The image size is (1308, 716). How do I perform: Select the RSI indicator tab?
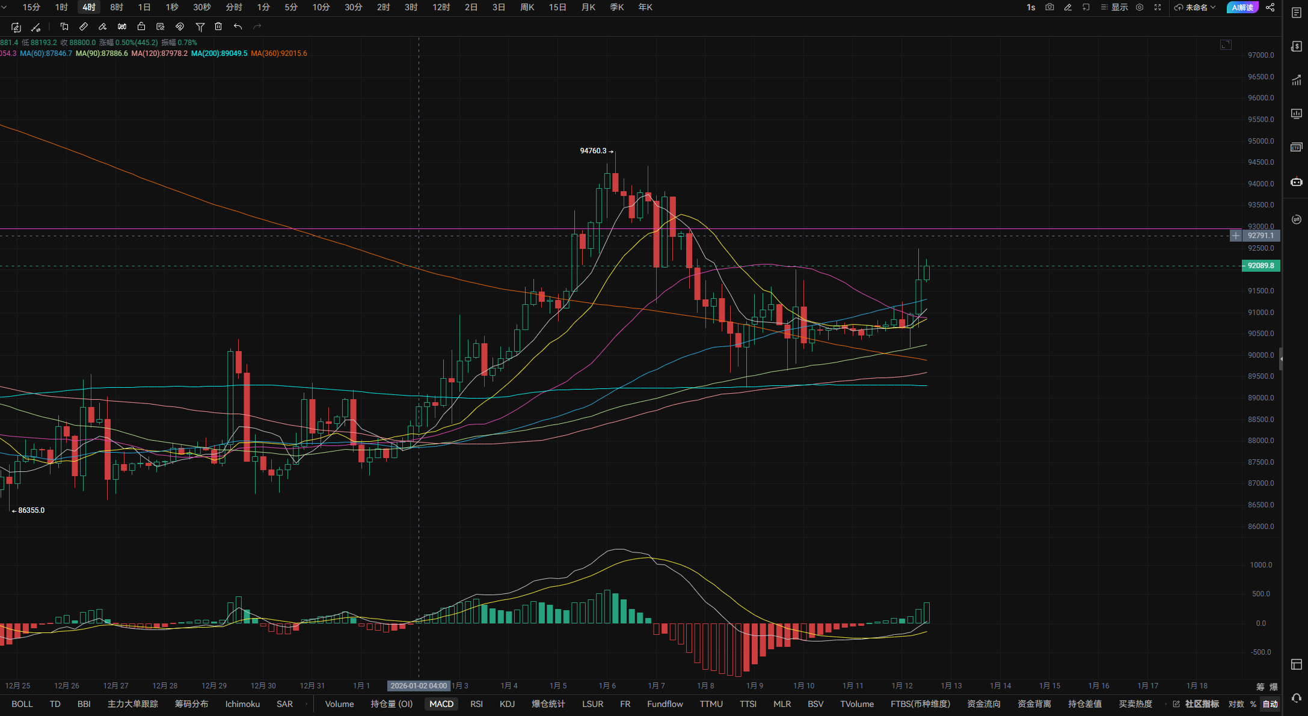pos(476,704)
